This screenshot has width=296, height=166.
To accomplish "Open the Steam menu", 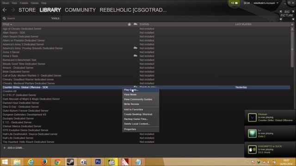I will (x=6, y=3).
